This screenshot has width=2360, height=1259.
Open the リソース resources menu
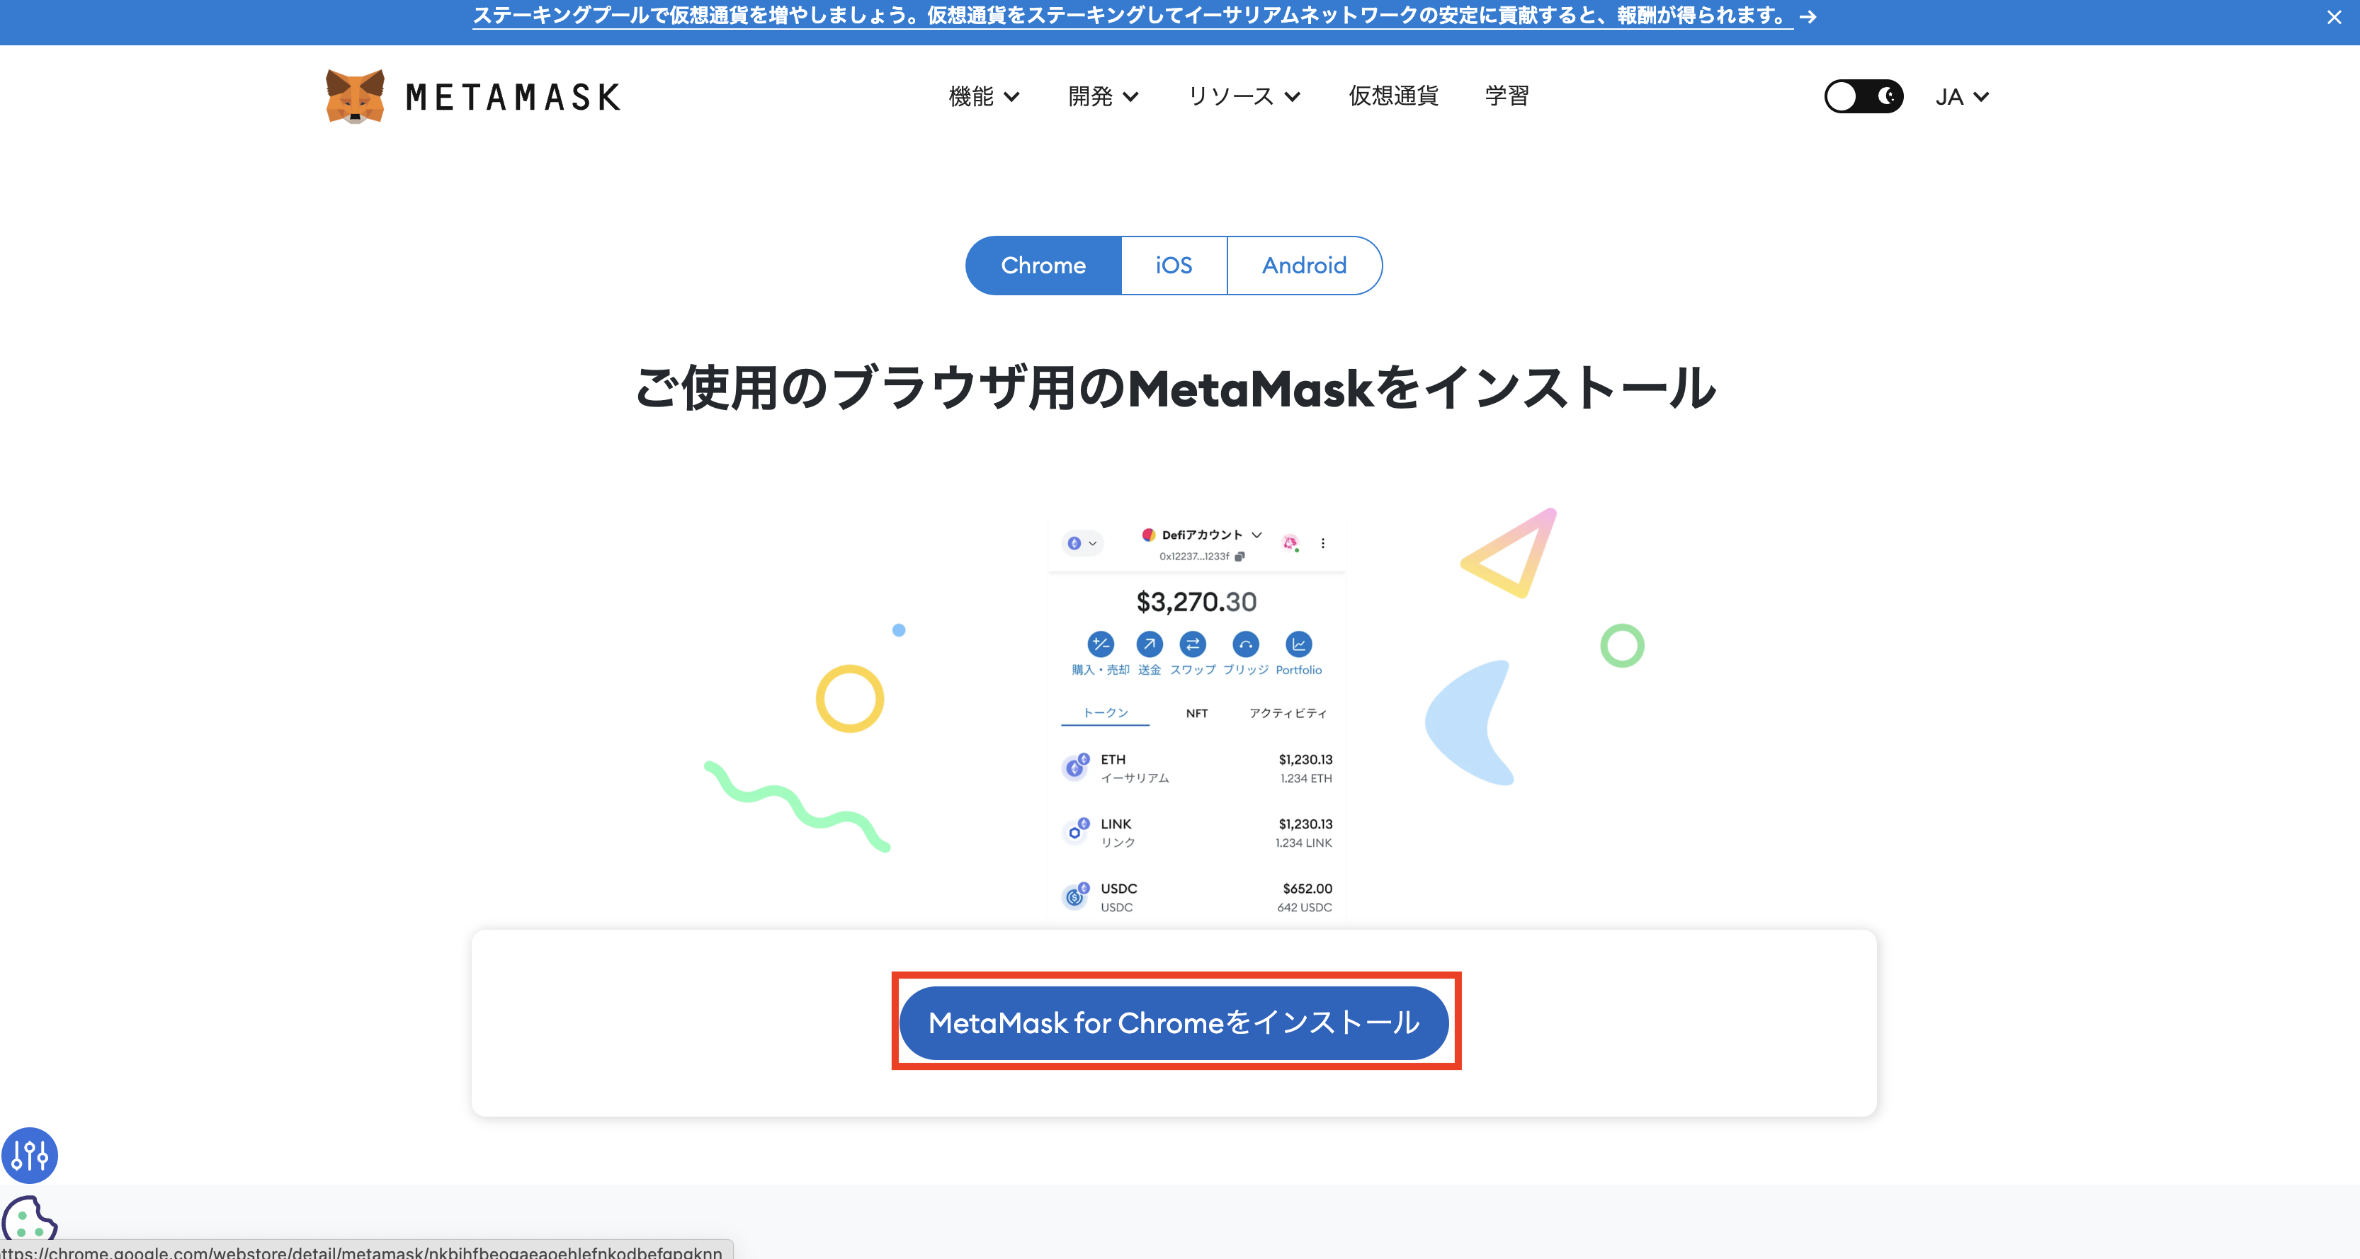tap(1243, 96)
